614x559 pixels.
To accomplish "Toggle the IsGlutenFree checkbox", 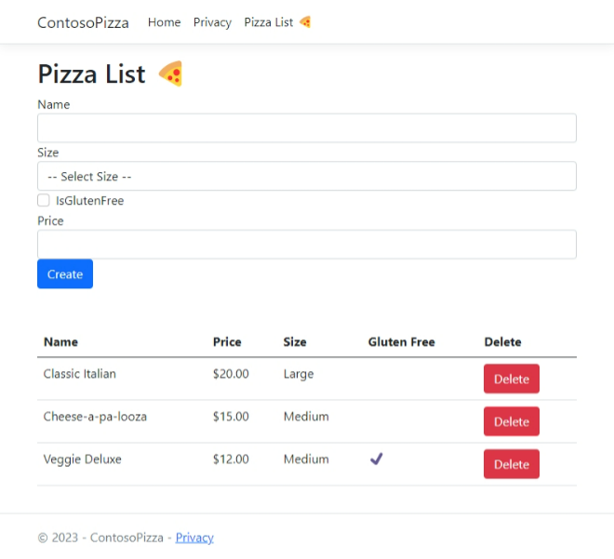I will click(x=44, y=201).
